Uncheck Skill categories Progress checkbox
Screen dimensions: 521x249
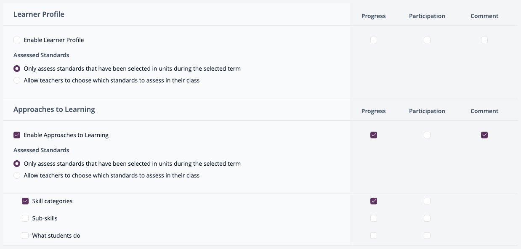click(x=374, y=201)
